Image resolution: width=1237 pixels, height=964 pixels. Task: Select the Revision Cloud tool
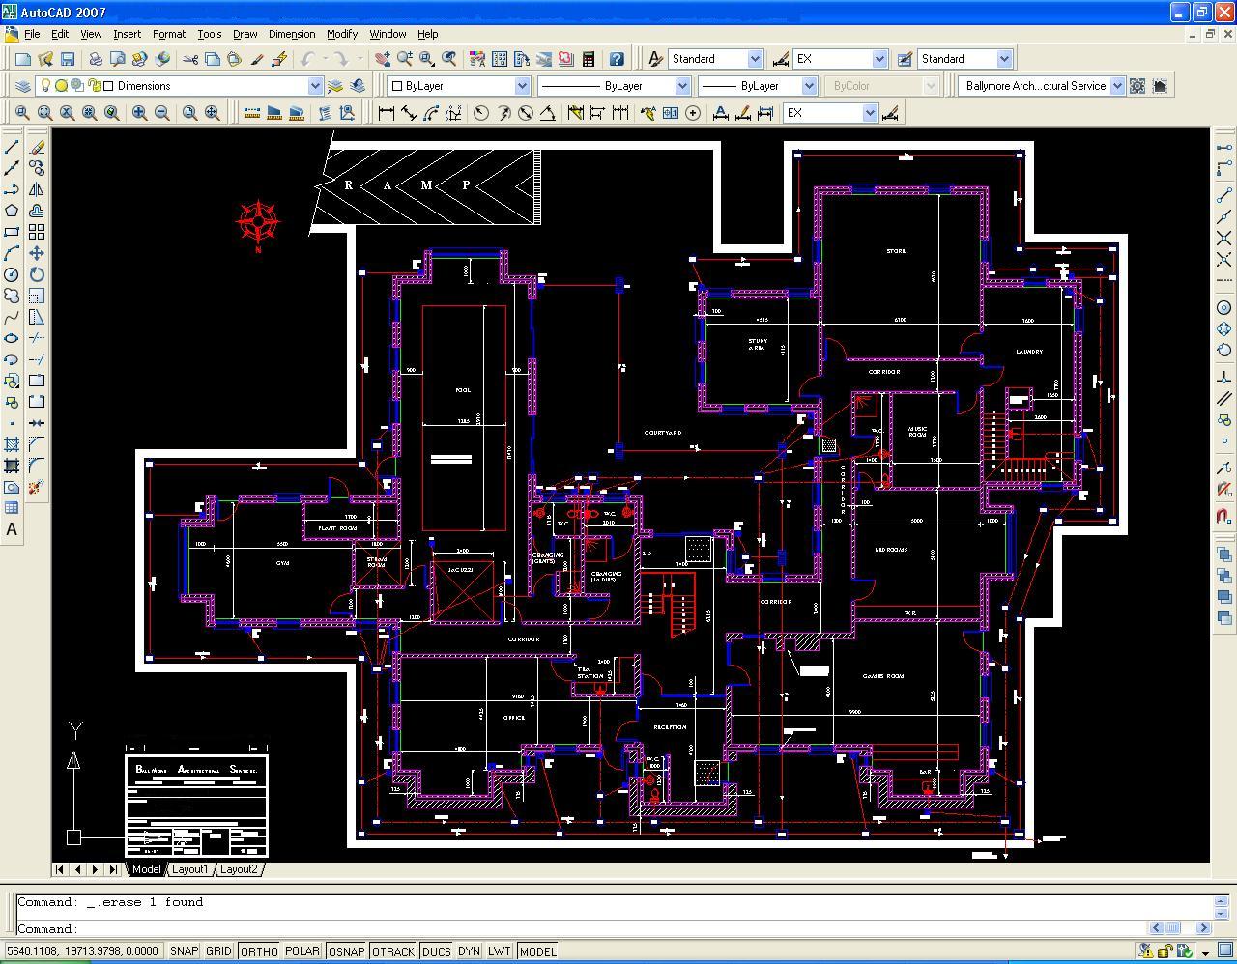click(x=12, y=296)
